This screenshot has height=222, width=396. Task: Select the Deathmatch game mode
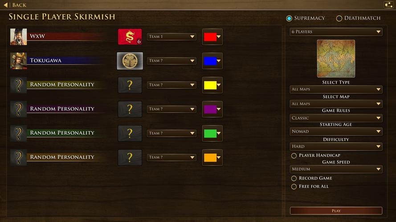point(358,18)
